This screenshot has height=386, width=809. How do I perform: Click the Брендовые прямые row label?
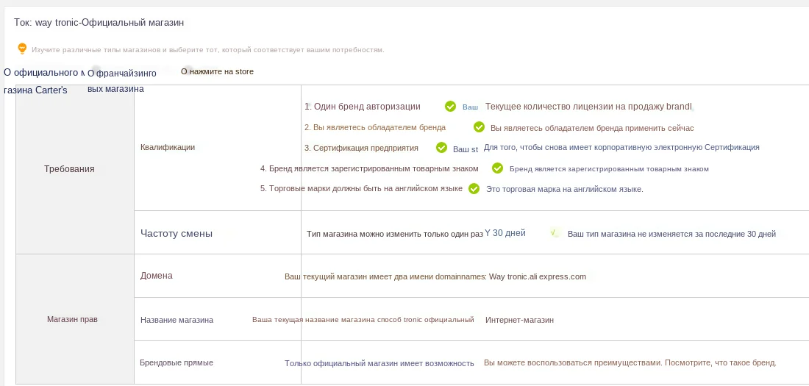(177, 362)
